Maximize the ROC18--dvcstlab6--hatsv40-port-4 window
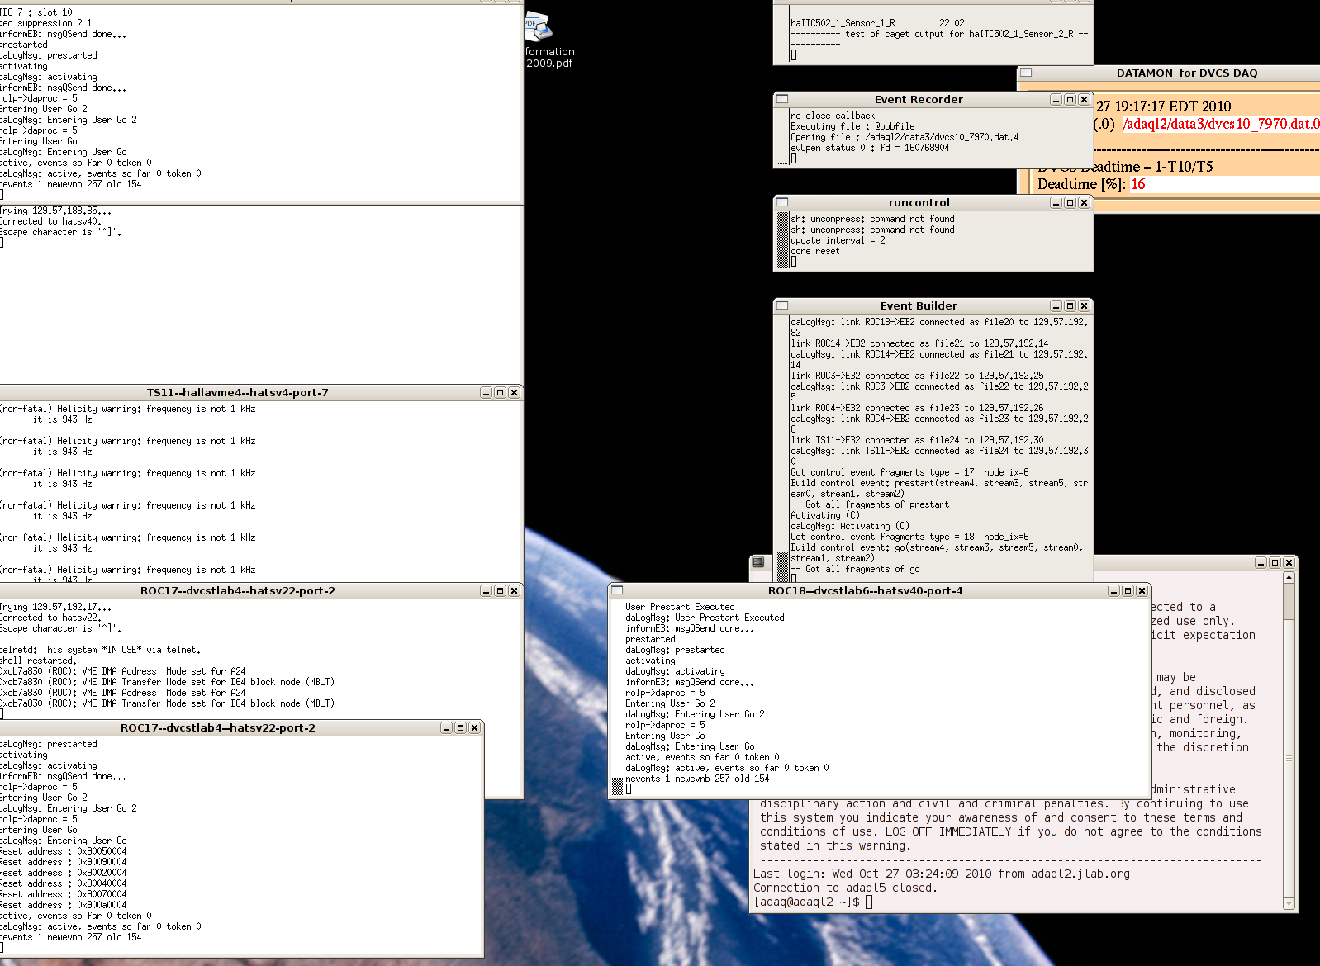 [x=1128, y=591]
